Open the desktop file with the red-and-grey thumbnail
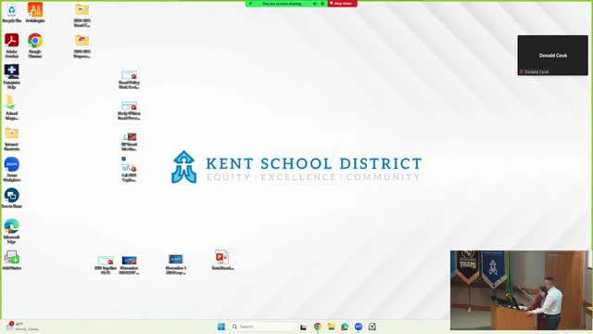This screenshot has width=593, height=334. click(129, 142)
